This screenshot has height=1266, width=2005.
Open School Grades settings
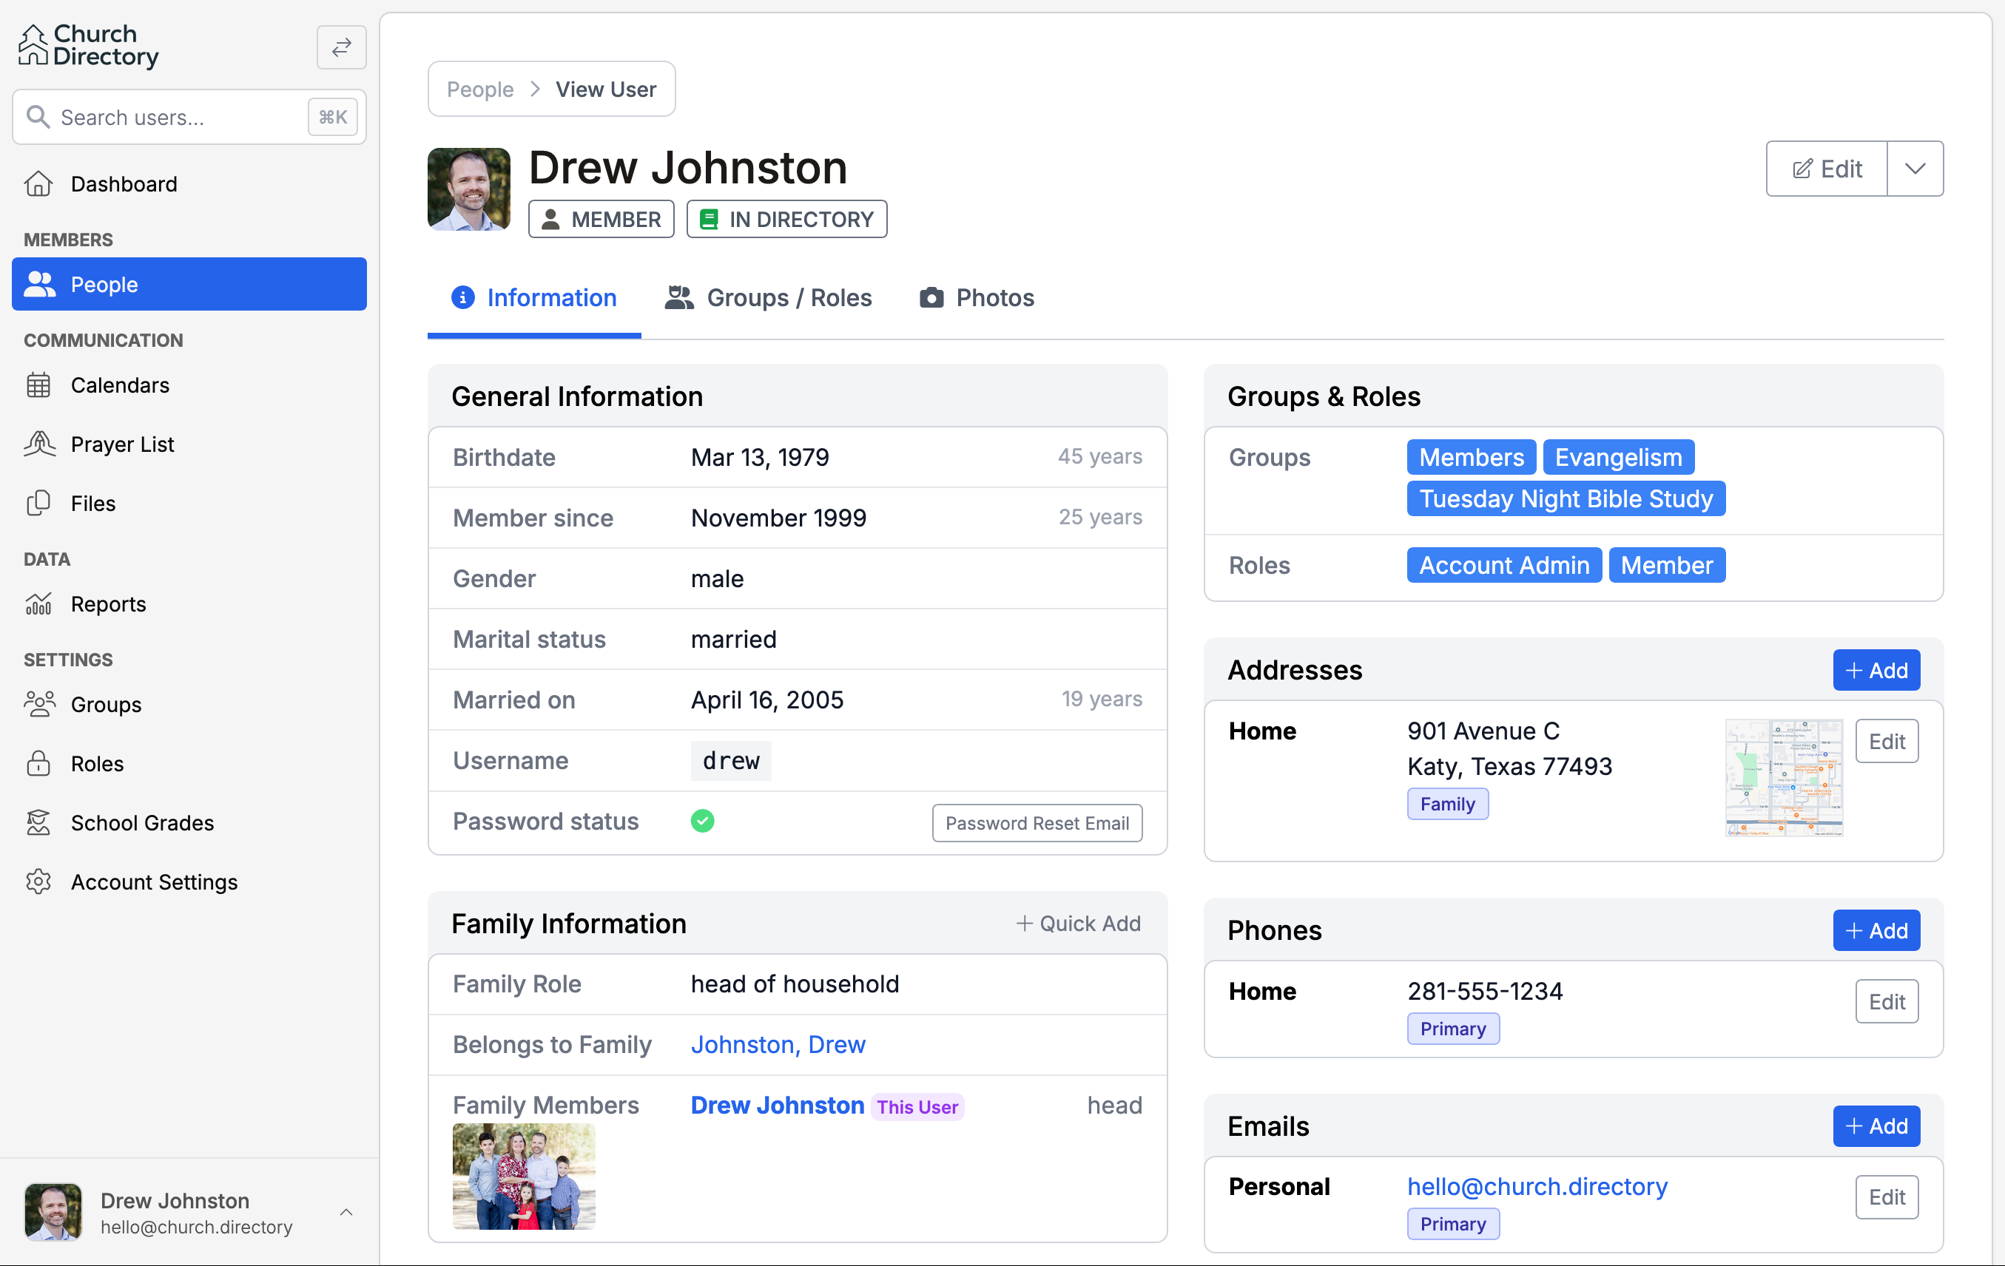(x=142, y=822)
